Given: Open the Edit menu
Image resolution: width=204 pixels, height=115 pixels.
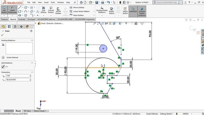Looking at the screenshot, I should coord(34,2).
